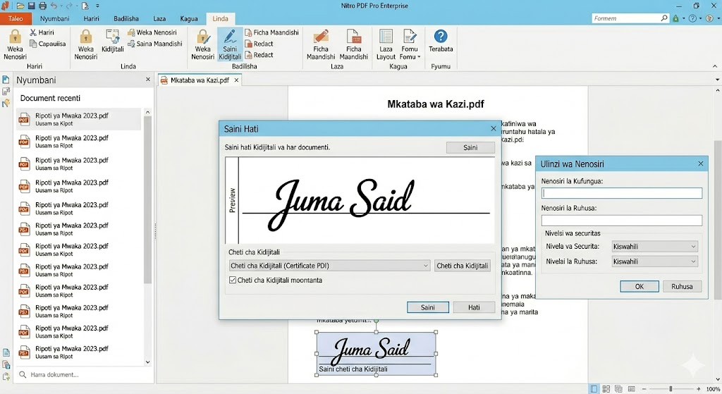
Task: Open Terabata help in the ribbon
Action: coord(441,40)
